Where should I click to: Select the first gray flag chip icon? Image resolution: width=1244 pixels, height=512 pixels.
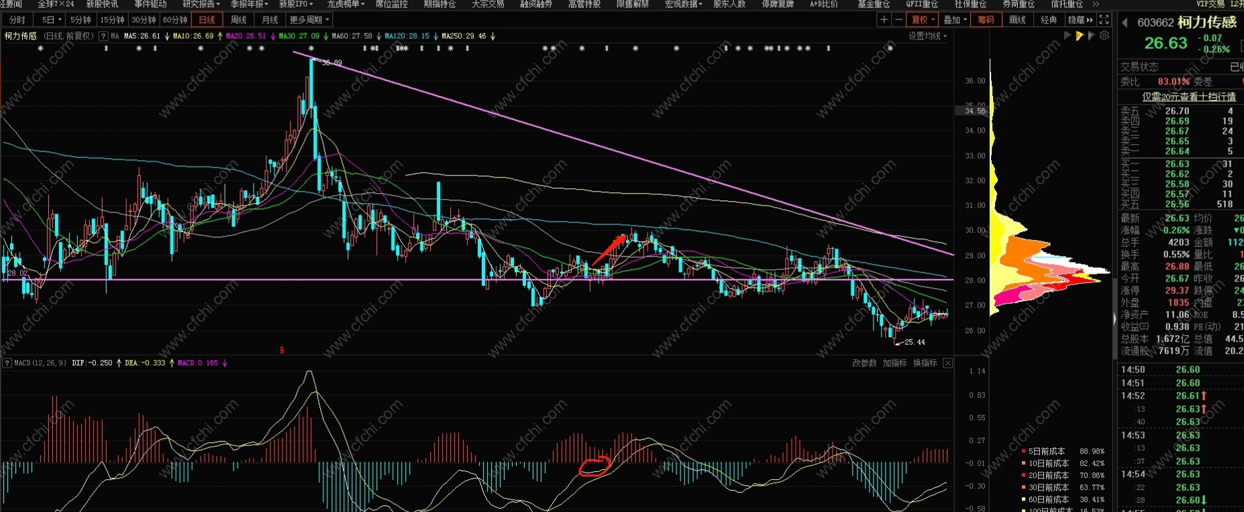point(1067,36)
